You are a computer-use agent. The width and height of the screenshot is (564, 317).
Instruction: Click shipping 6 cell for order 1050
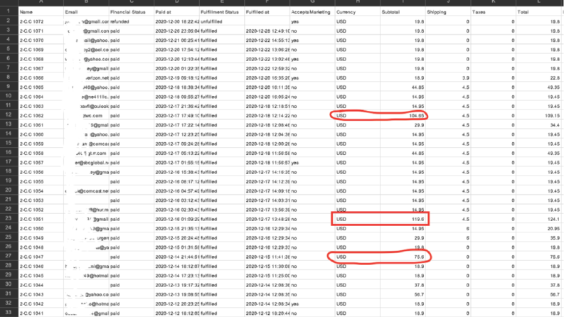point(448,229)
